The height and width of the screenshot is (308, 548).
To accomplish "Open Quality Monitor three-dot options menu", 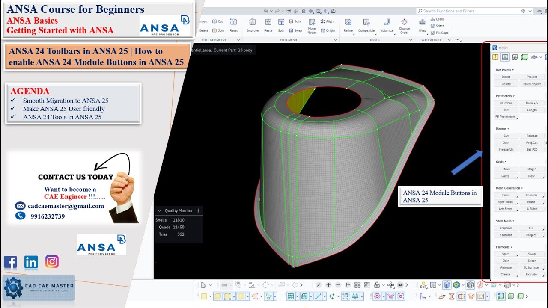I will coord(198,211).
